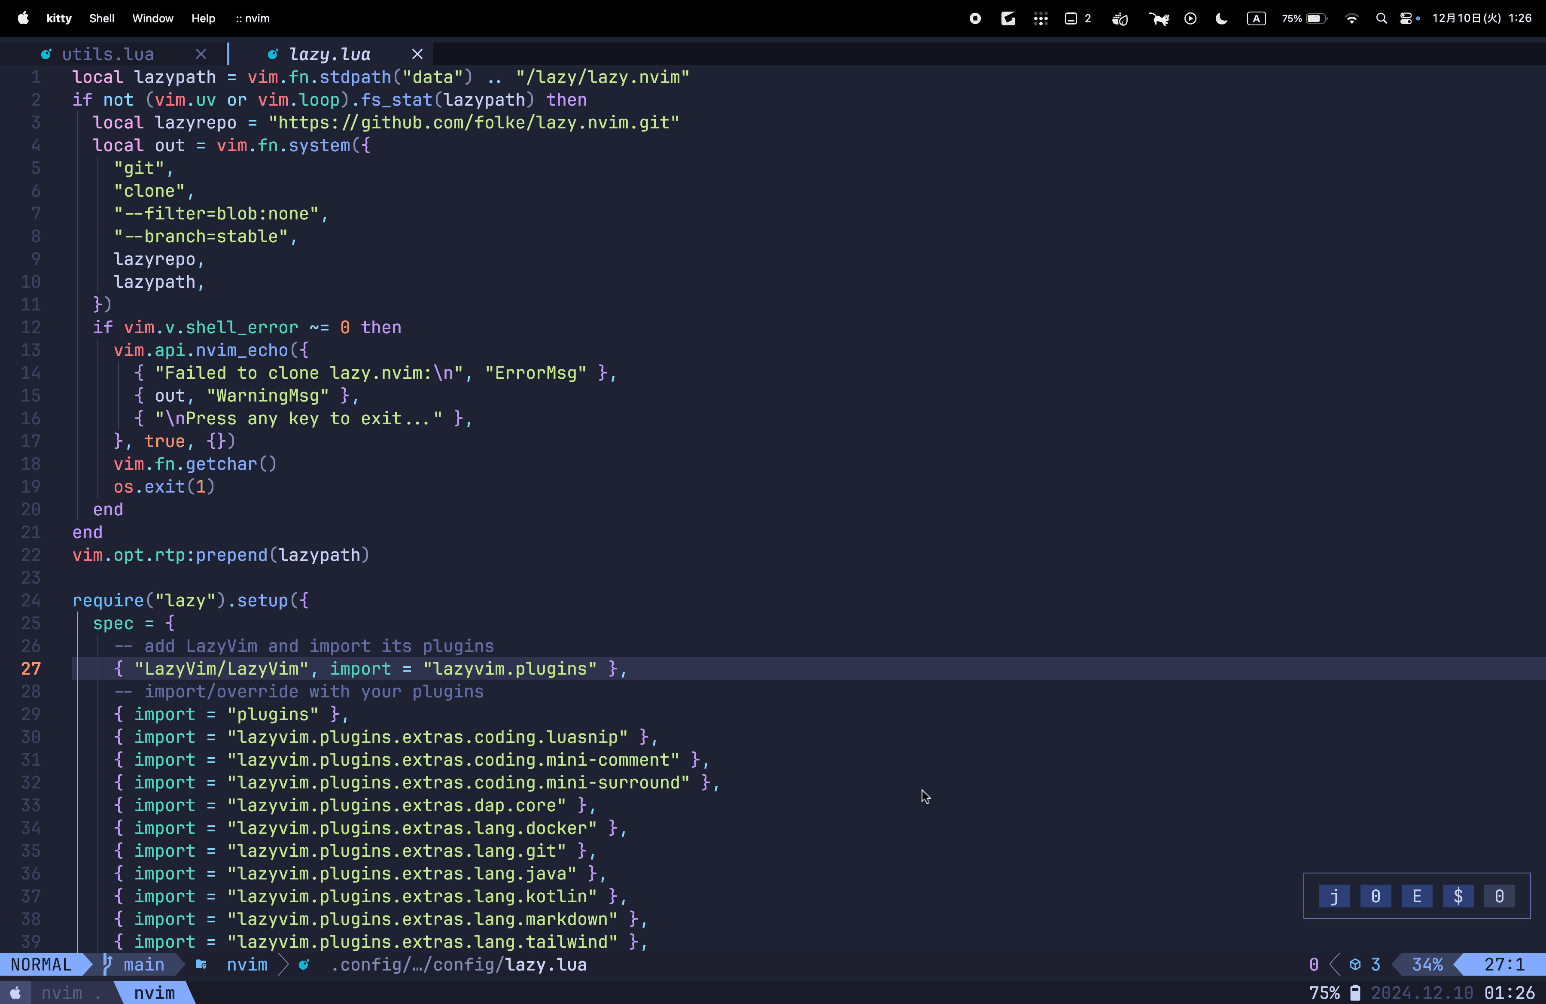This screenshot has height=1004, width=1546.
Task: Click the j key in keystroke overlay
Action: (1334, 896)
